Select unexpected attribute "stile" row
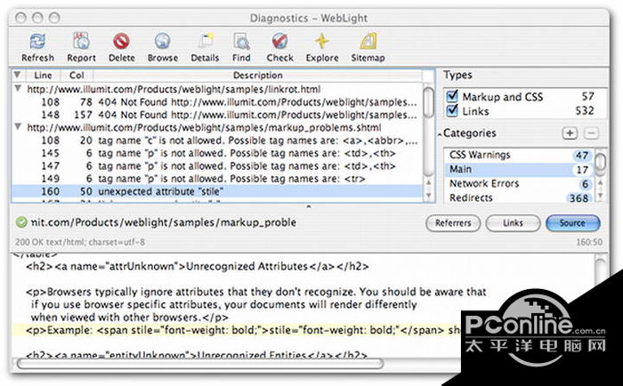The width and height of the screenshot is (623, 386). (x=218, y=191)
